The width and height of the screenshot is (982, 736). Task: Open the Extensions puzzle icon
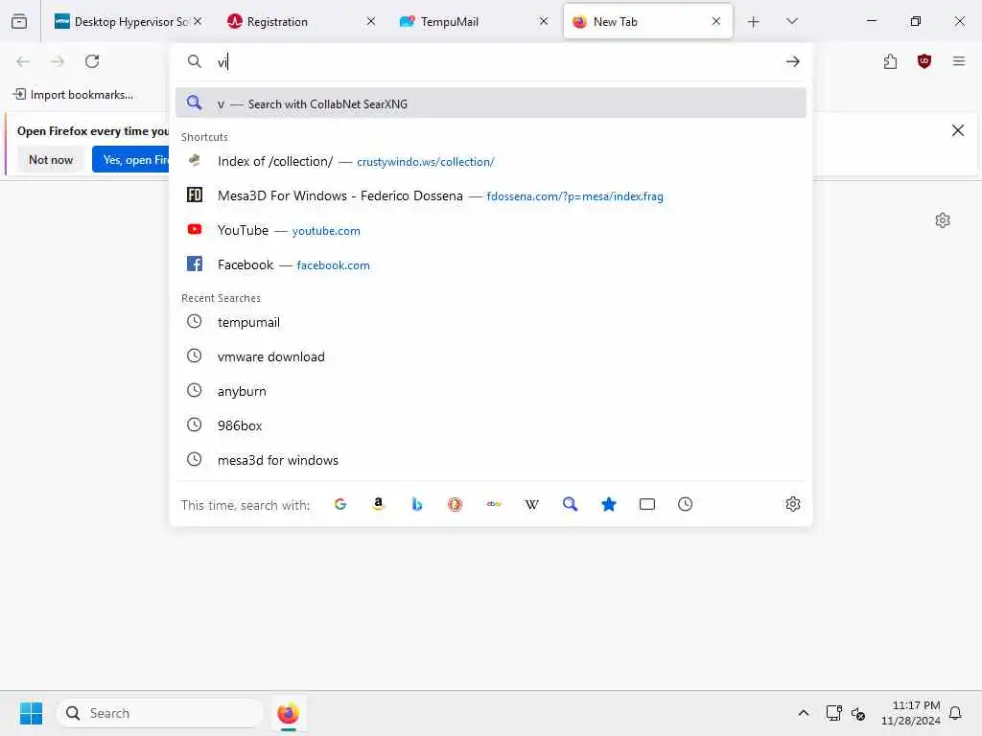click(x=891, y=61)
